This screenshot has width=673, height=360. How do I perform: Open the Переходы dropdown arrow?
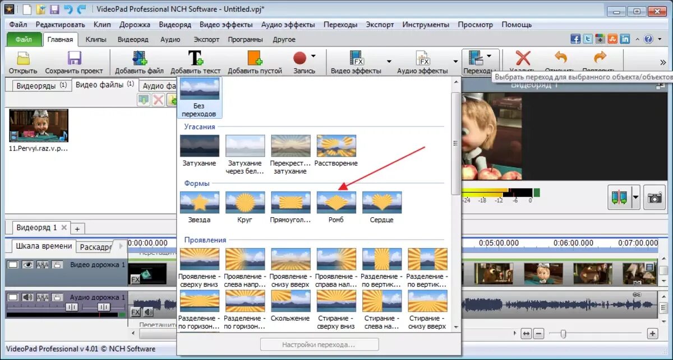pos(489,56)
